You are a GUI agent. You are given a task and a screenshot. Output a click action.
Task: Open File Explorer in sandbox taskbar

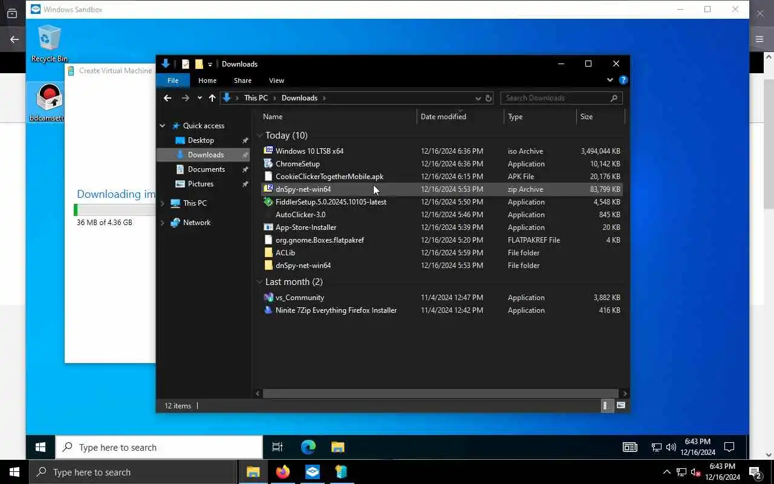[337, 447]
